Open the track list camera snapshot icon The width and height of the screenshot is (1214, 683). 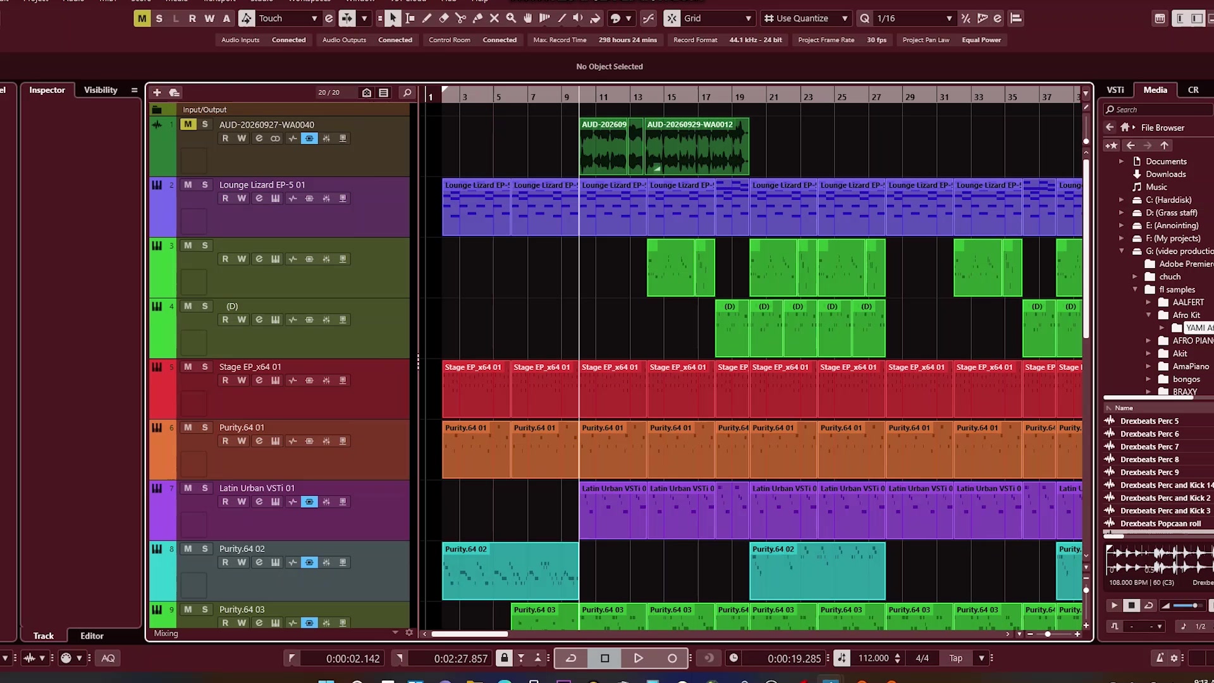366,92
